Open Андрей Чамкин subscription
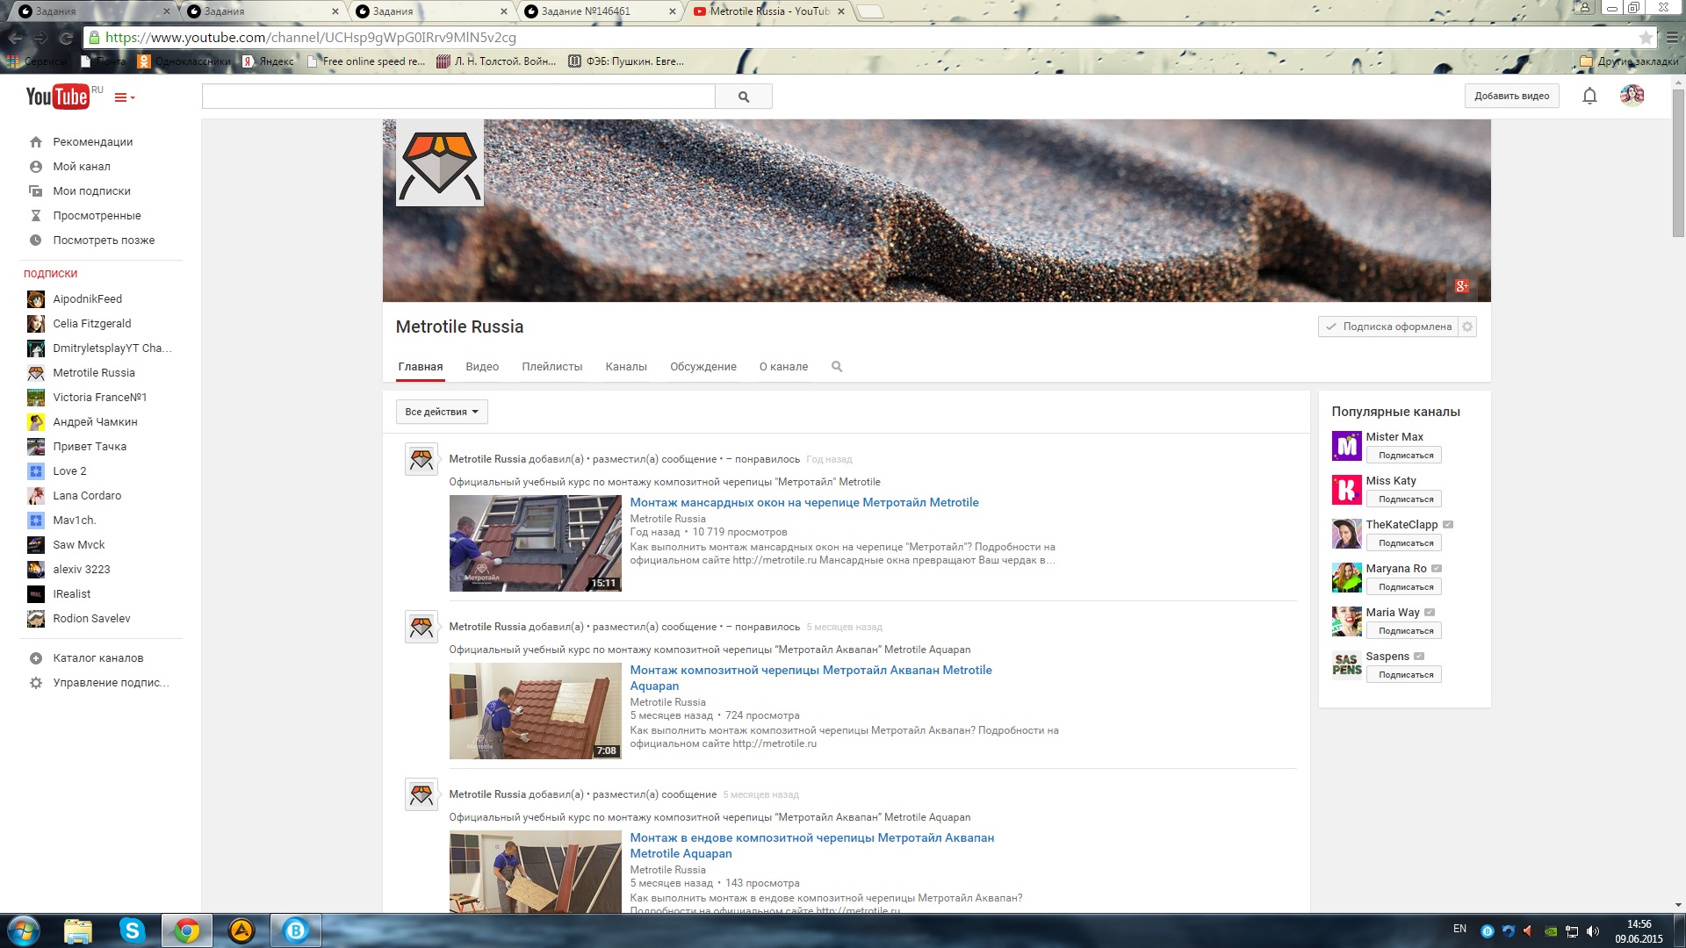This screenshot has height=948, width=1686. click(95, 422)
